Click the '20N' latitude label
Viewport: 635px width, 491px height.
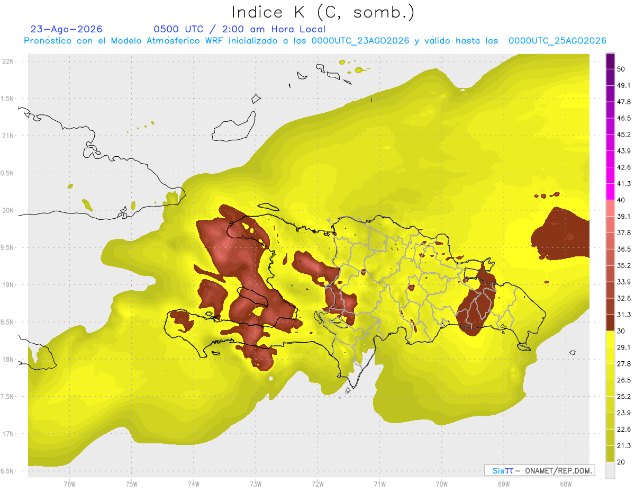point(8,211)
